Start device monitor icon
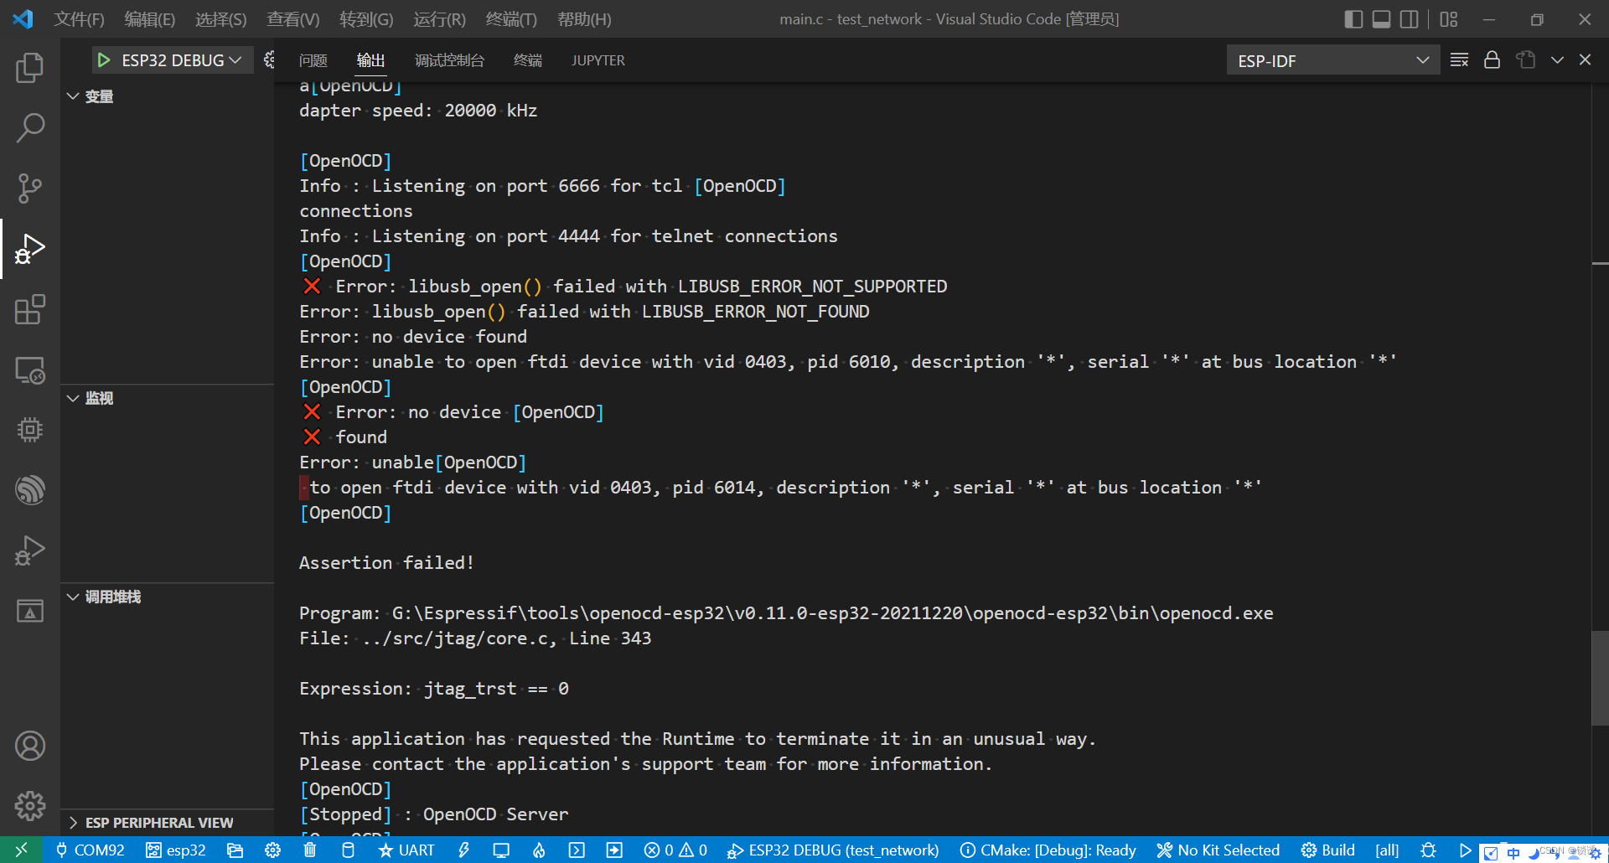This screenshot has width=1609, height=863. click(x=501, y=850)
